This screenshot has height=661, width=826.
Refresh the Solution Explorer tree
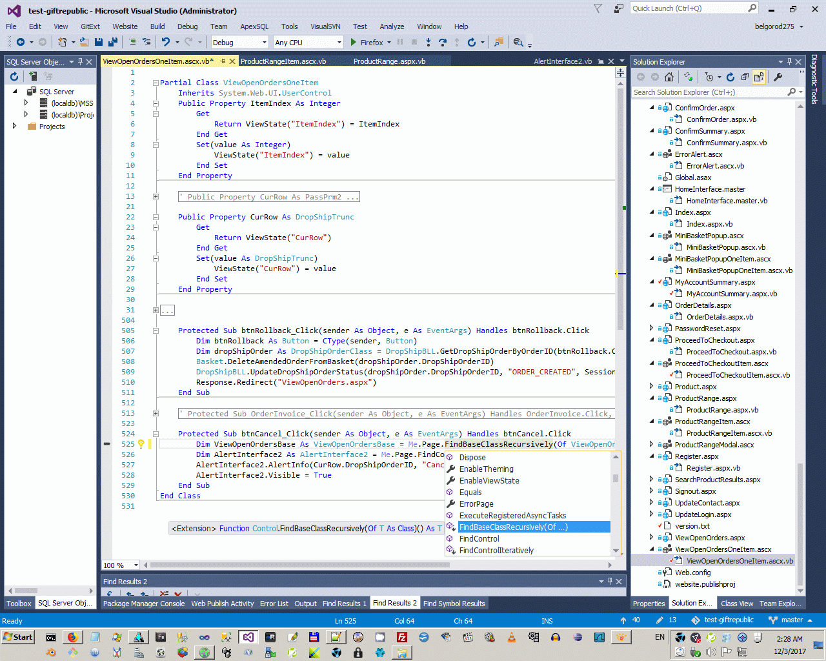pos(730,77)
